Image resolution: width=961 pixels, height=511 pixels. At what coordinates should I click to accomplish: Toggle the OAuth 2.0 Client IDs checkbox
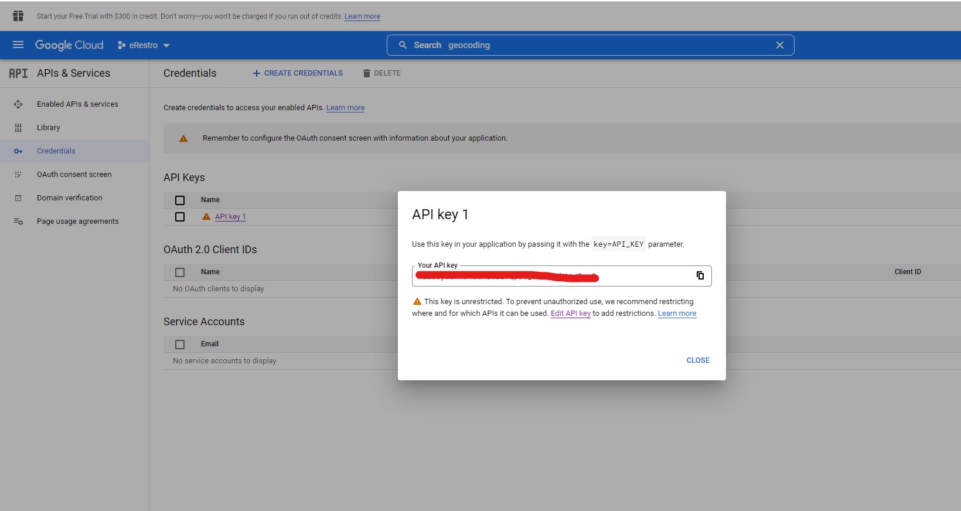(x=180, y=272)
